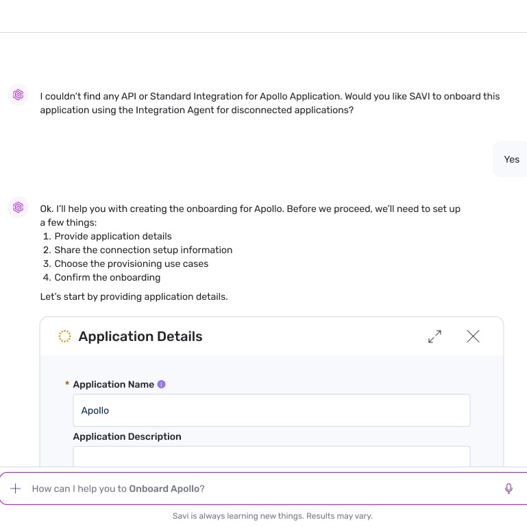527x527 pixels.
Task: Click the Application Name info icon
Action: (x=161, y=384)
